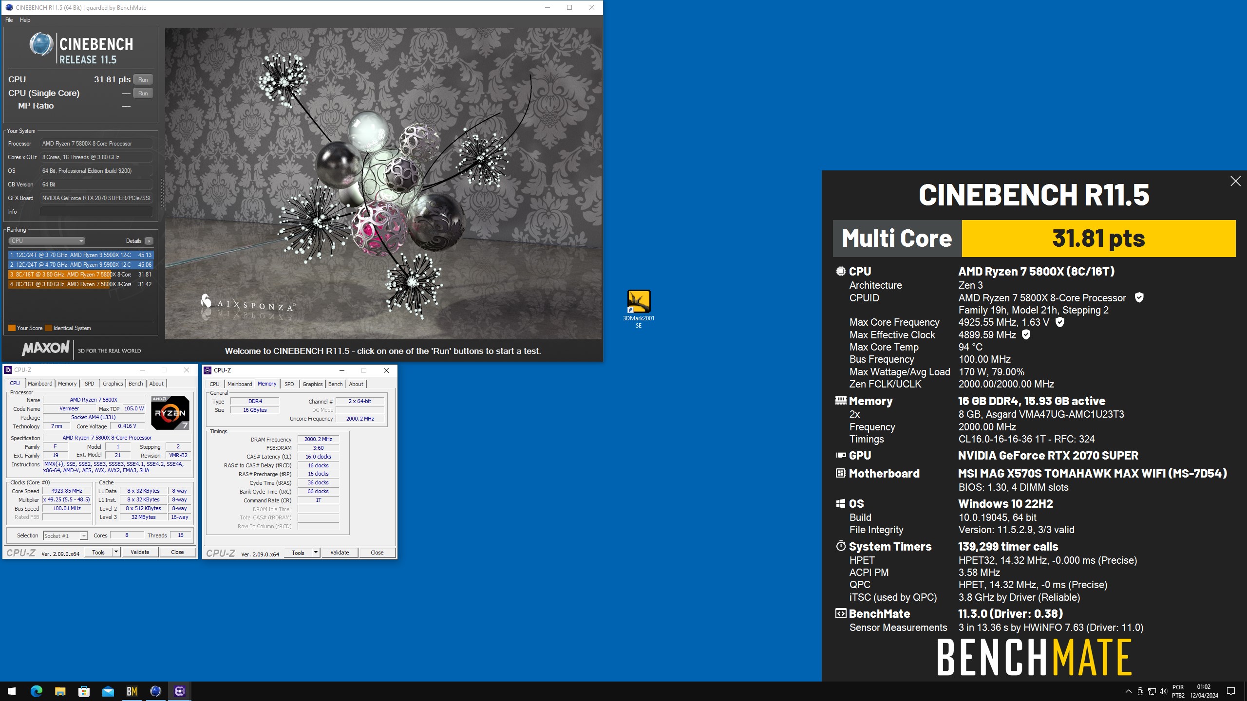Click the Cinebench Info input field
Image resolution: width=1247 pixels, height=701 pixels.
(96, 212)
